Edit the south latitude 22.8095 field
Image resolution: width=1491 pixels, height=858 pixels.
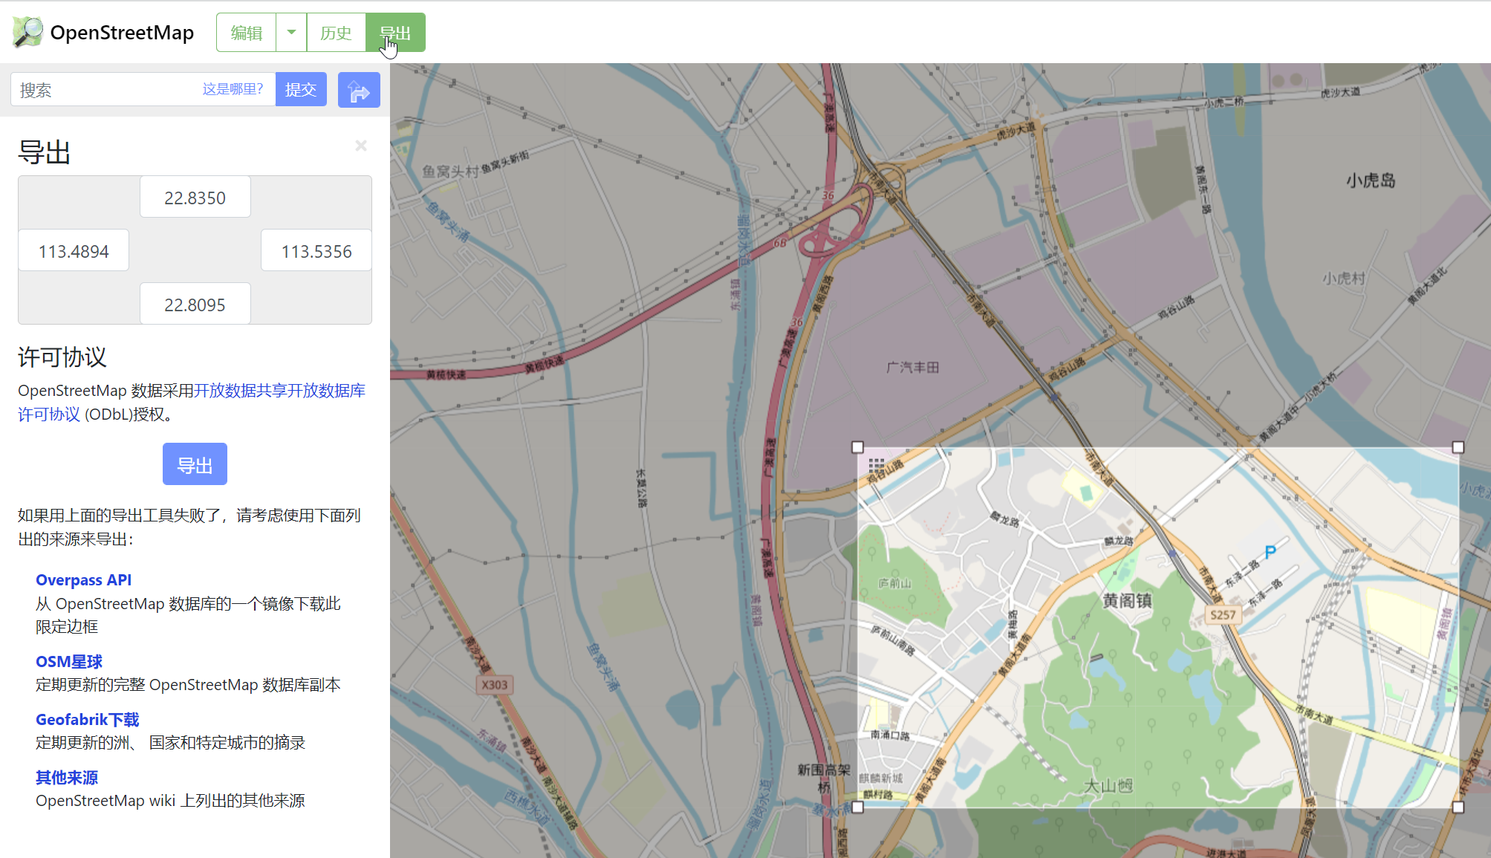[x=195, y=305]
